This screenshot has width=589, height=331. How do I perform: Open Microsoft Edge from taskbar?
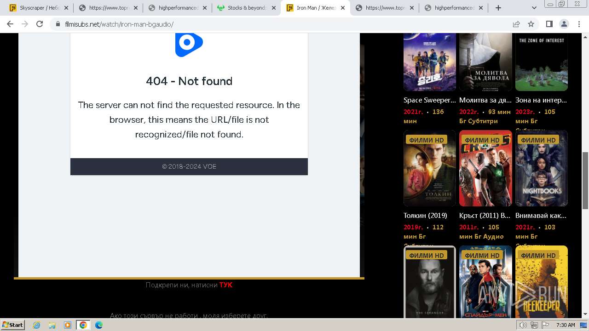click(99, 325)
